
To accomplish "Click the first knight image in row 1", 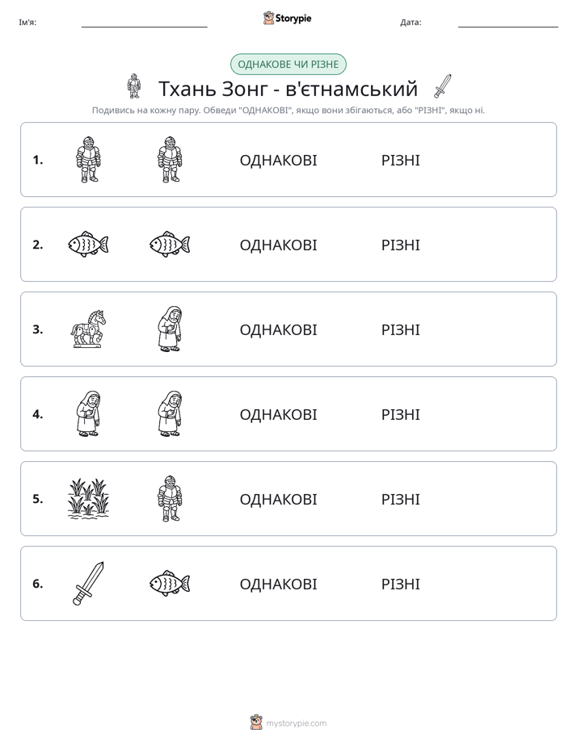I will 88,159.
